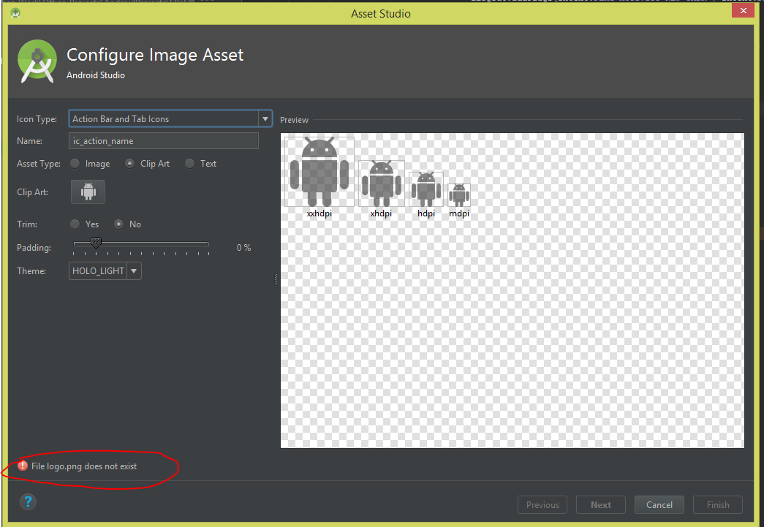This screenshot has height=527, width=764.
Task: Click the green Asset Studio title bar icon
Action: pyautogui.click(x=15, y=13)
